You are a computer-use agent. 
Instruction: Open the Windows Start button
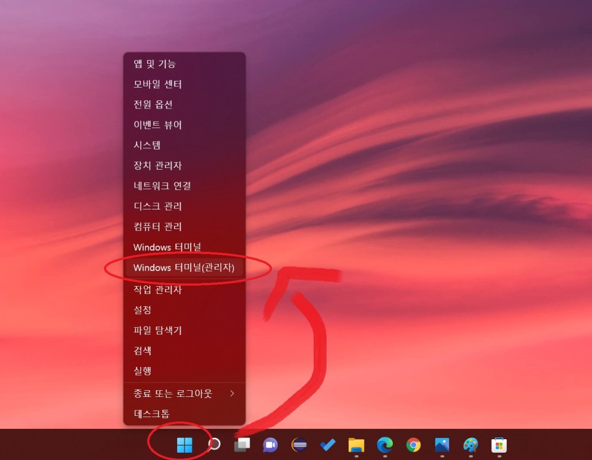[184, 445]
